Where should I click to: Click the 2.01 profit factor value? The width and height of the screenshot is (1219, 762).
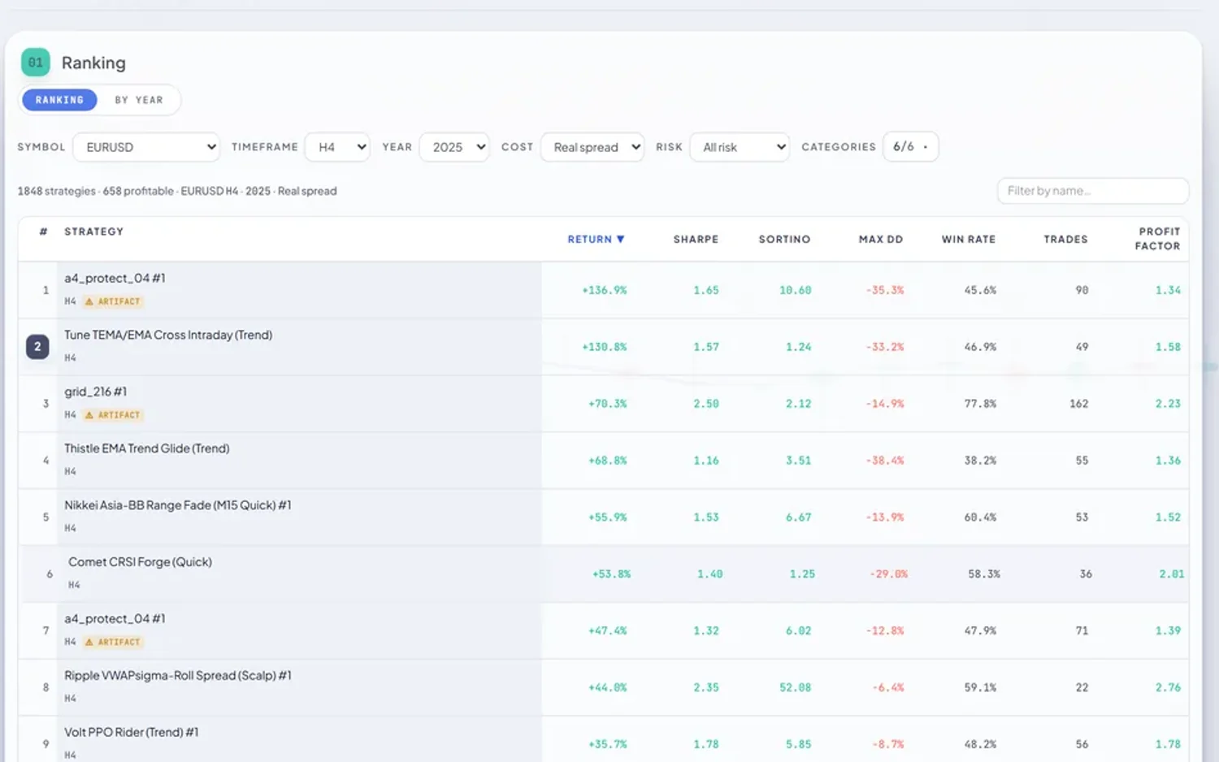click(1172, 574)
